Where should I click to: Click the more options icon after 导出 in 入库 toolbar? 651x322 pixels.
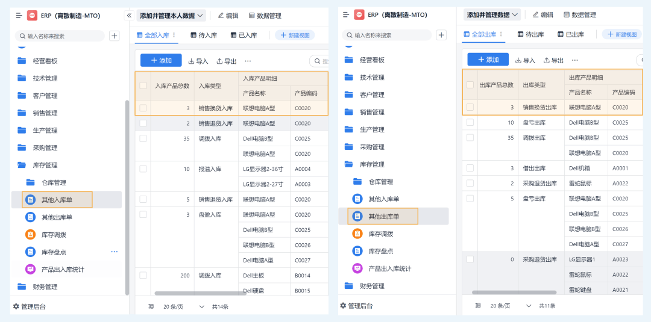pos(248,61)
